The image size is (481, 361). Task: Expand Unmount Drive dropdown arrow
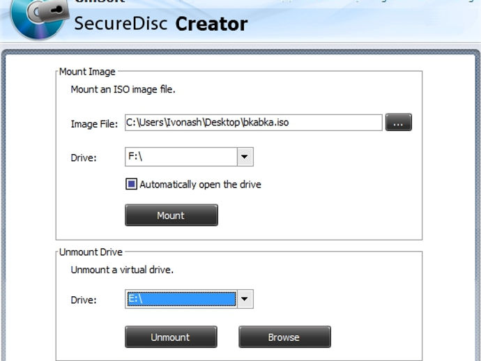(x=245, y=299)
